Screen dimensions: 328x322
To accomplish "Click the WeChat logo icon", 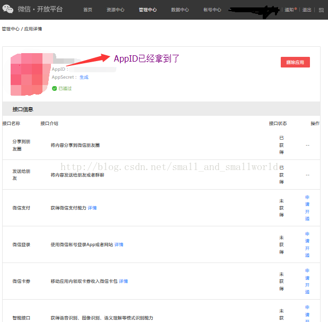I will pyautogui.click(x=8, y=9).
